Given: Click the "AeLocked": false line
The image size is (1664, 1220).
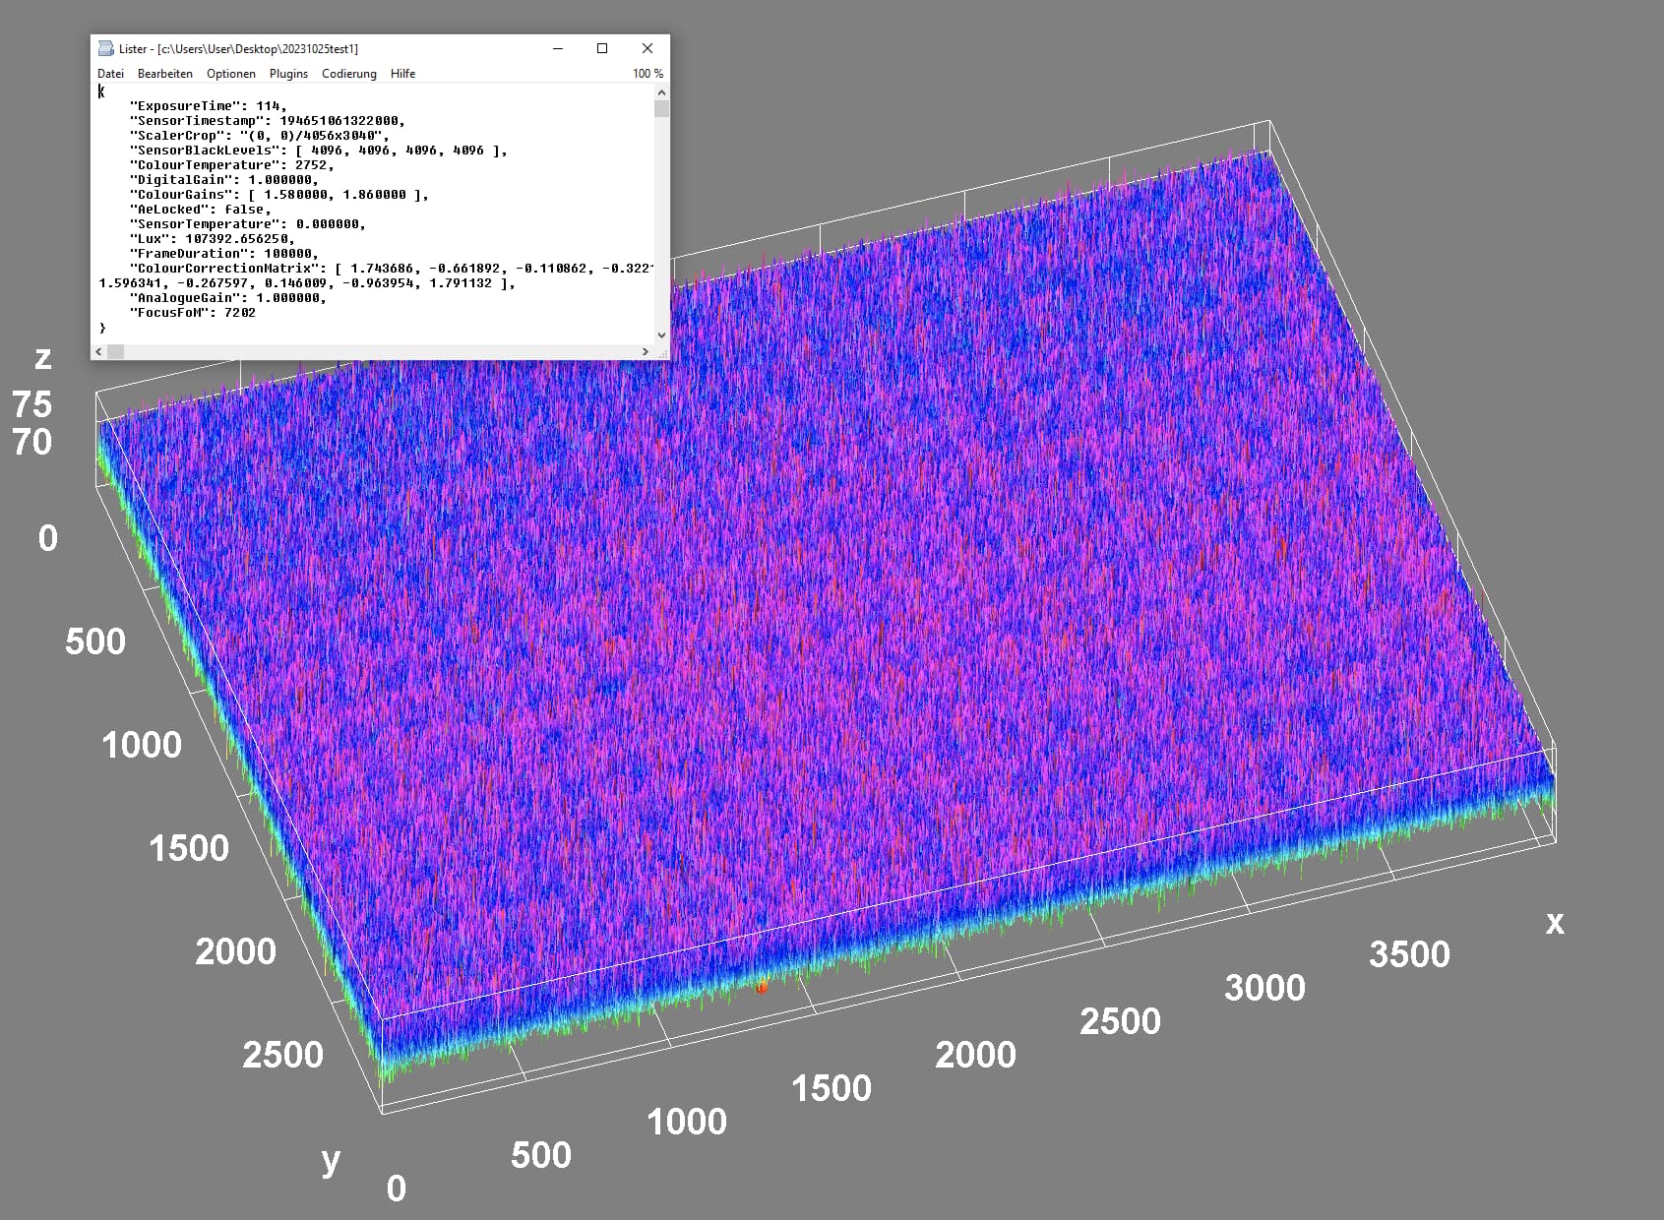Looking at the screenshot, I should tap(201, 210).
